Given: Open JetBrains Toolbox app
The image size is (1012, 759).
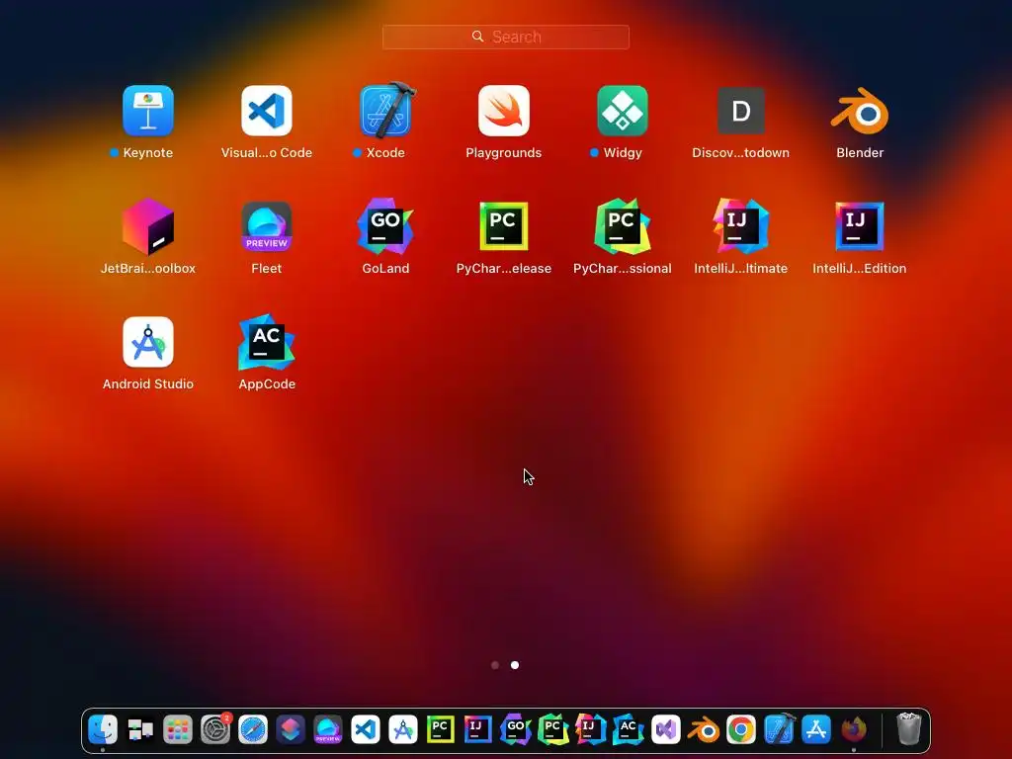Looking at the screenshot, I should (148, 226).
